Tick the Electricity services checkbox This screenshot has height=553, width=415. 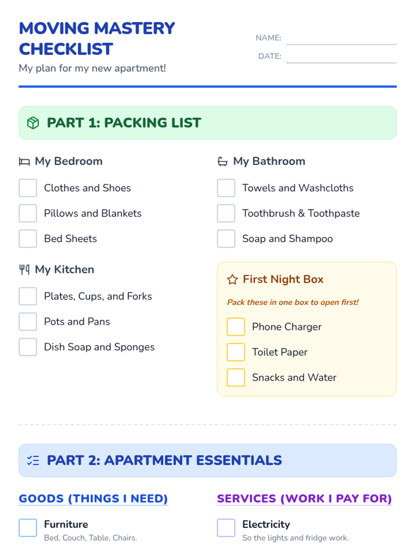226,528
